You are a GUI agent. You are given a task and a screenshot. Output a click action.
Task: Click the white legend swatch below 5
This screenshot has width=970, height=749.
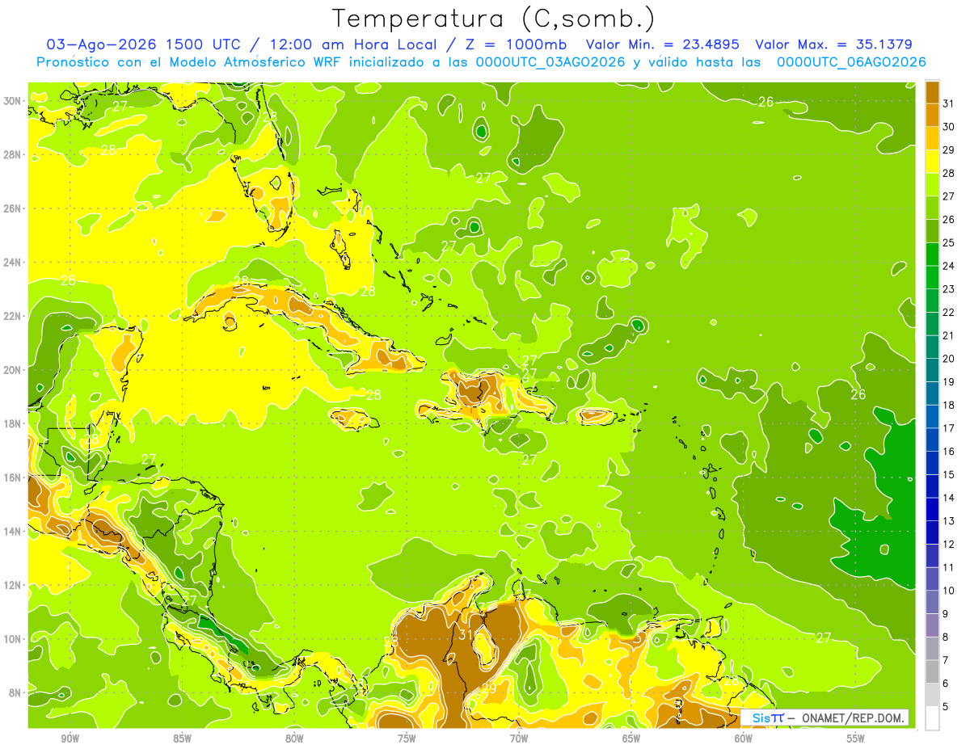click(x=932, y=718)
